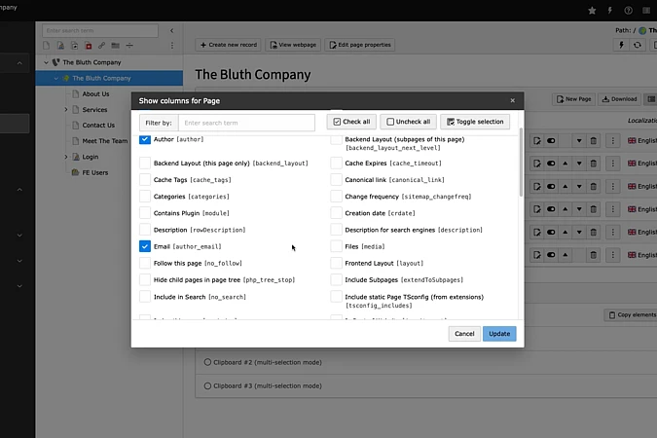Uncheck the Author [author] checkbox
This screenshot has height=438, width=657.
145,140
